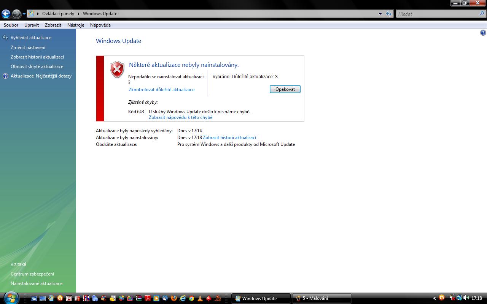Expand the address bar history dropdown
The image size is (487, 304).
coord(380,14)
